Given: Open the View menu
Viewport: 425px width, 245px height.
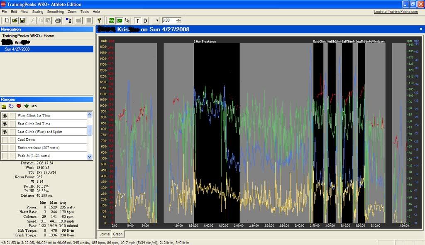Looking at the screenshot, I should click(x=24, y=12).
